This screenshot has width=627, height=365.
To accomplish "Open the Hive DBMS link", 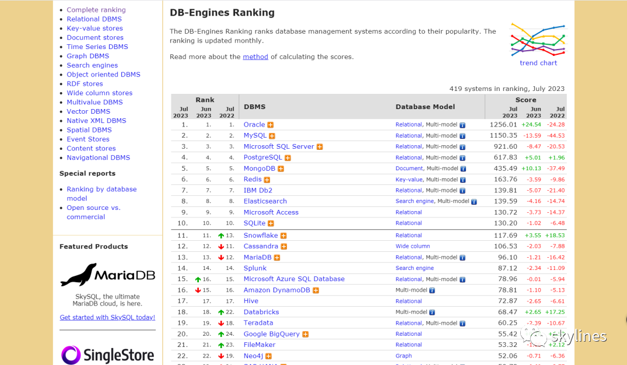I will [x=251, y=301].
